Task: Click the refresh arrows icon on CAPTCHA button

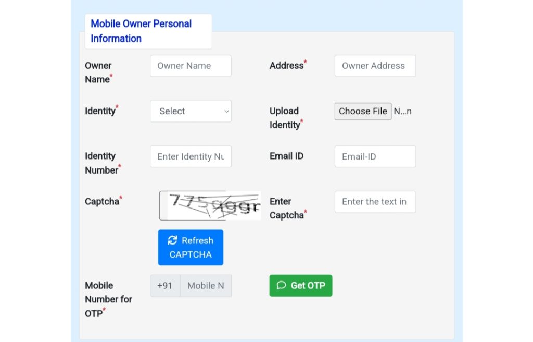Action: 172,240
